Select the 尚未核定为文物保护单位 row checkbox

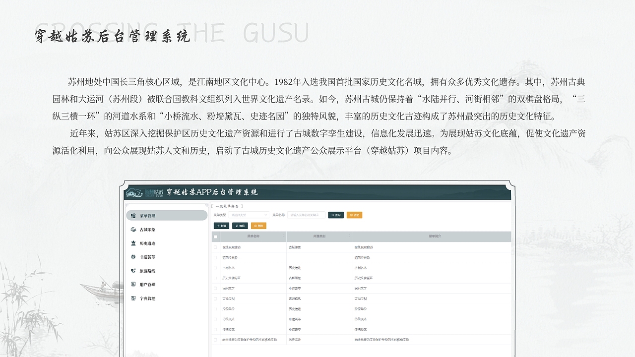pyautogui.click(x=215, y=340)
